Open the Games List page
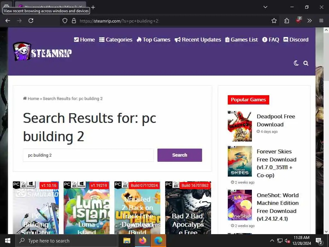Image resolution: width=329 pixels, height=247 pixels. point(242,40)
